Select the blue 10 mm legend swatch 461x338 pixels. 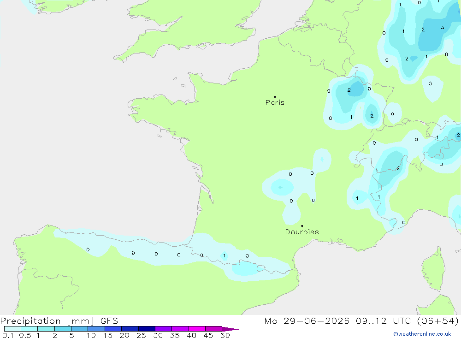(96, 329)
